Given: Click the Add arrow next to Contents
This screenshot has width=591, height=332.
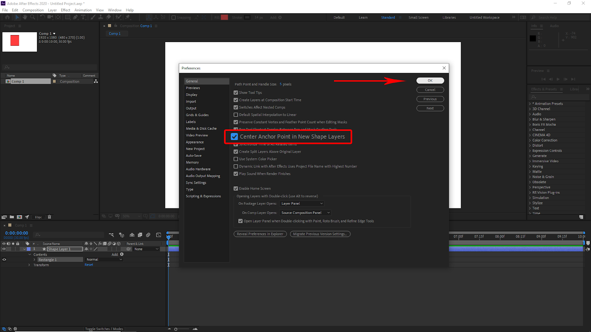Looking at the screenshot, I should point(122,254).
